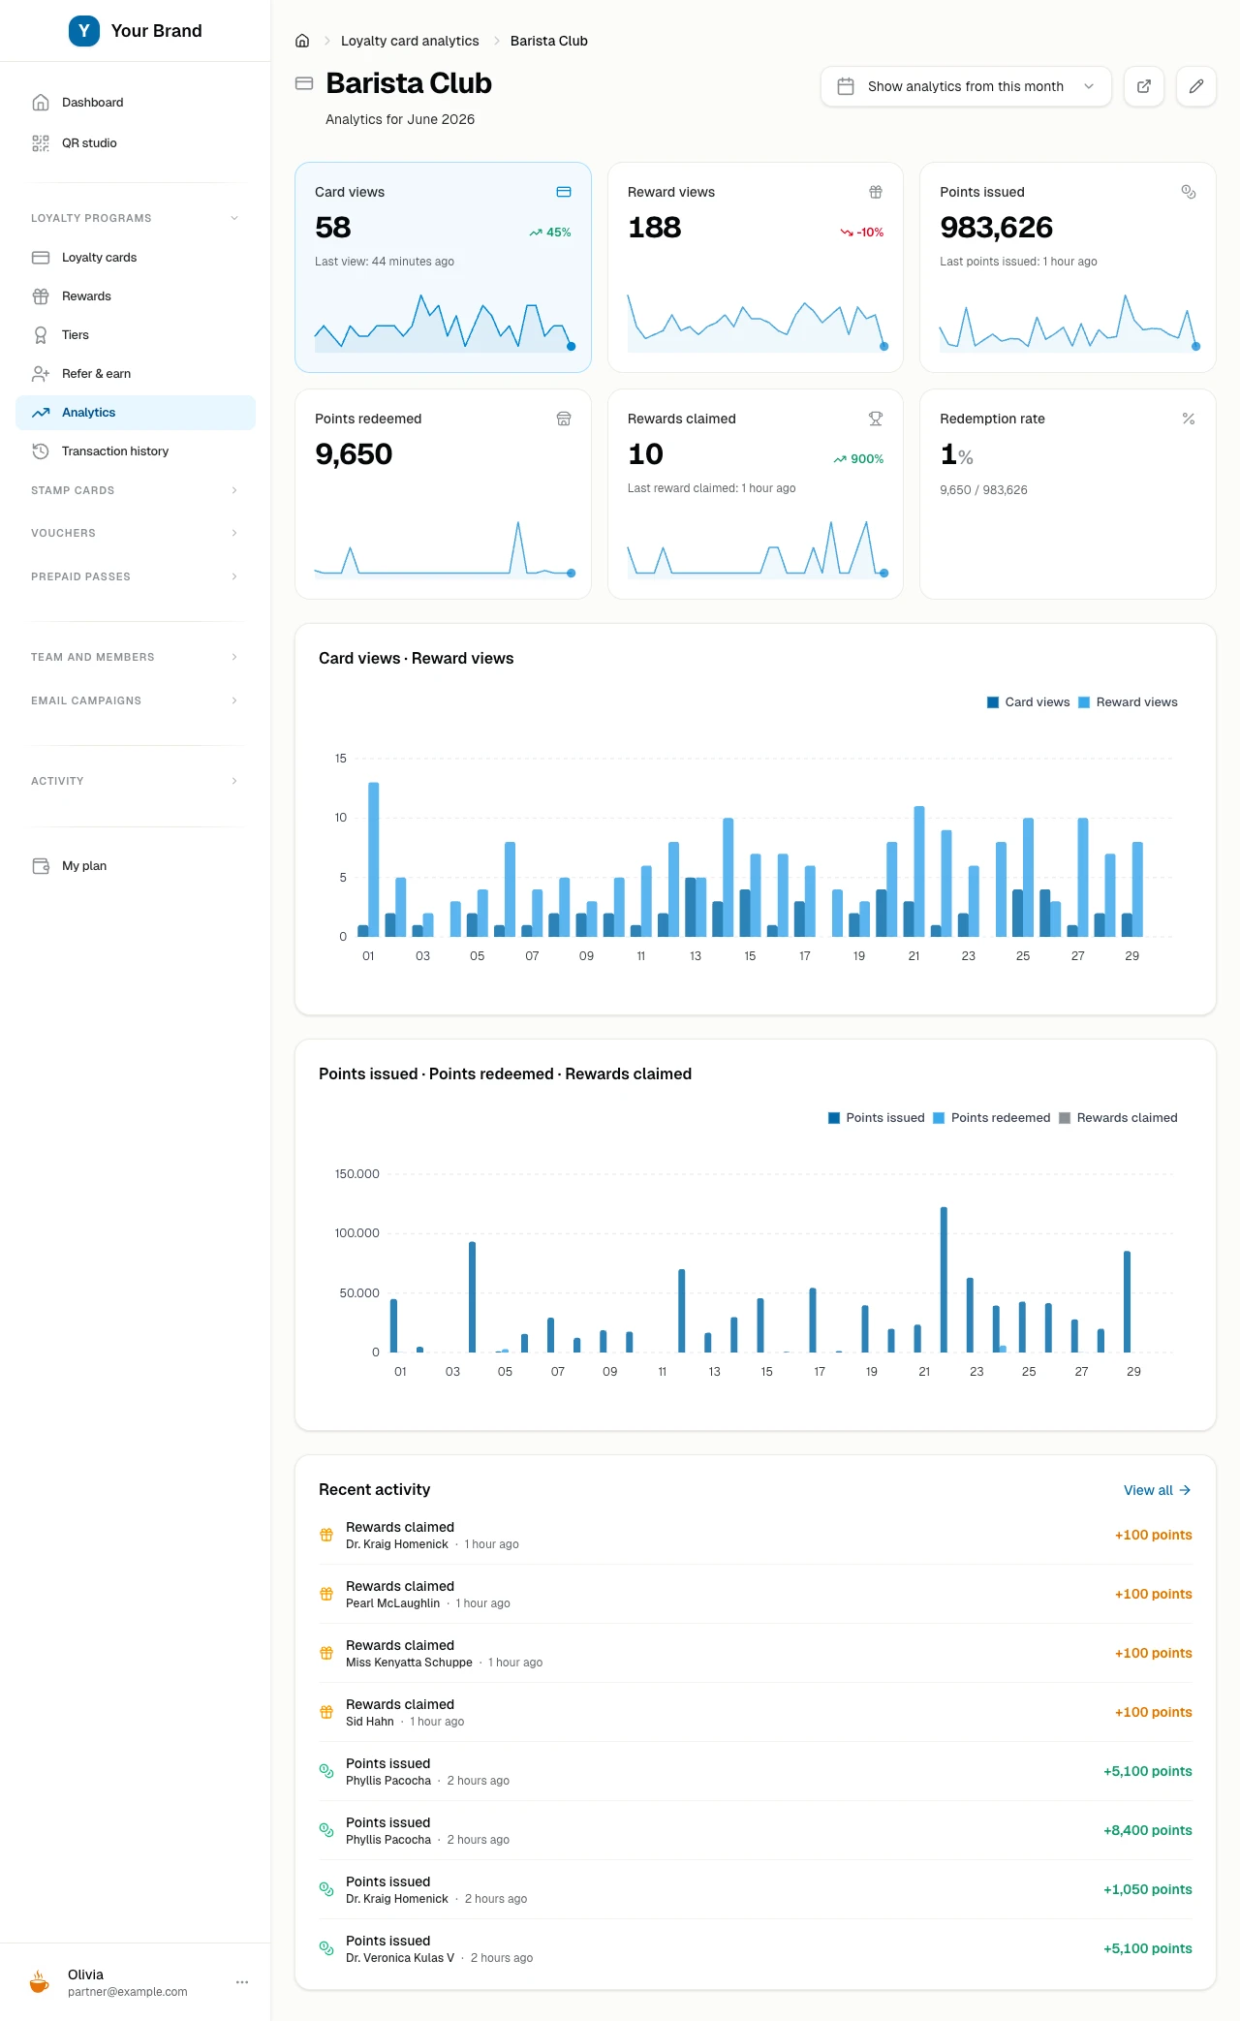The width and height of the screenshot is (1240, 2021).
Task: Expand the Vouchers section
Action: point(136,533)
